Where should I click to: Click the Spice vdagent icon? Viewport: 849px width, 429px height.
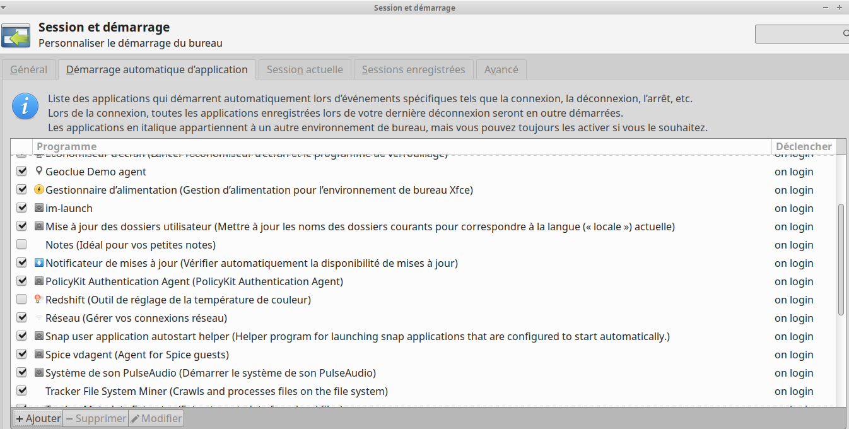[39, 354]
